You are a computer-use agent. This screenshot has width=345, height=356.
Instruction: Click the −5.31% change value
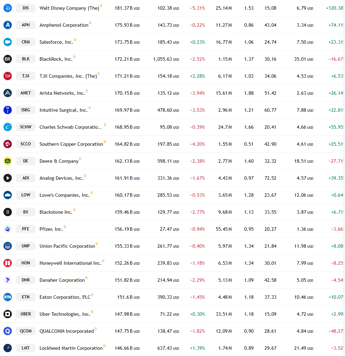[x=197, y=8]
